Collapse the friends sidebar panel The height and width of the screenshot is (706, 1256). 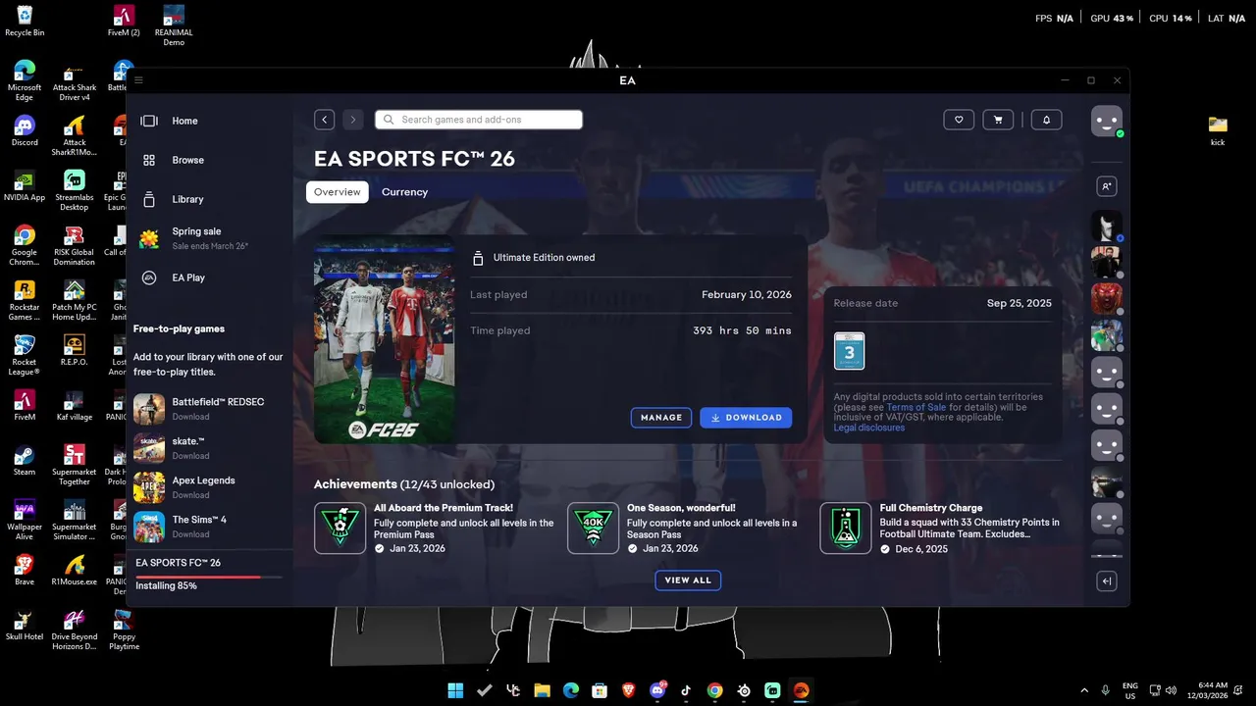[x=1107, y=581]
